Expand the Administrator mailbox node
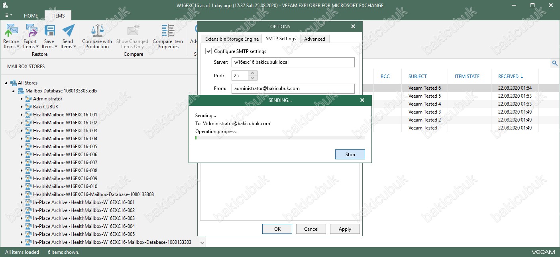The width and height of the screenshot is (560, 257). 22,99
